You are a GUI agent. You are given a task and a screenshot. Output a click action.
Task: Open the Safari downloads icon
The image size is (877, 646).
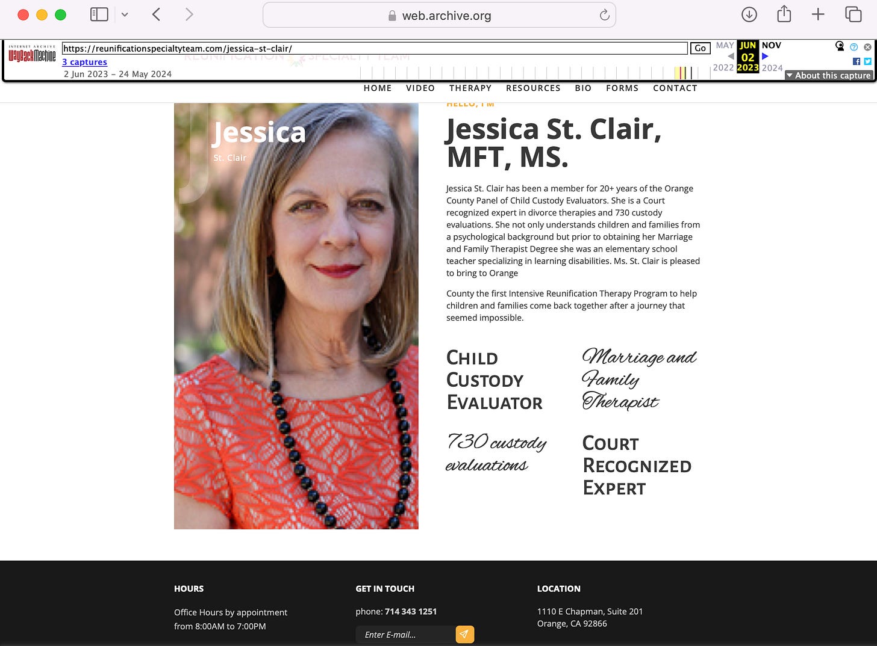(749, 14)
